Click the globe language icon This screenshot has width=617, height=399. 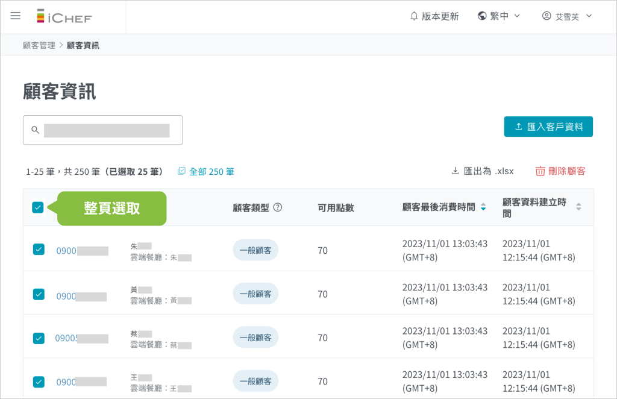482,16
